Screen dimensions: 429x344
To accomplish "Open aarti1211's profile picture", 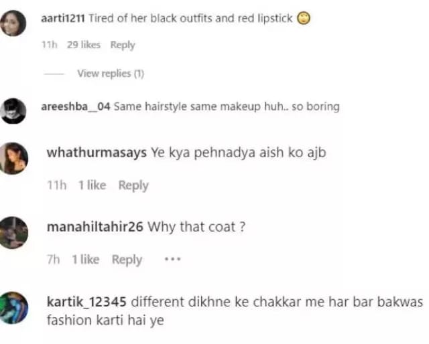I will point(13,23).
